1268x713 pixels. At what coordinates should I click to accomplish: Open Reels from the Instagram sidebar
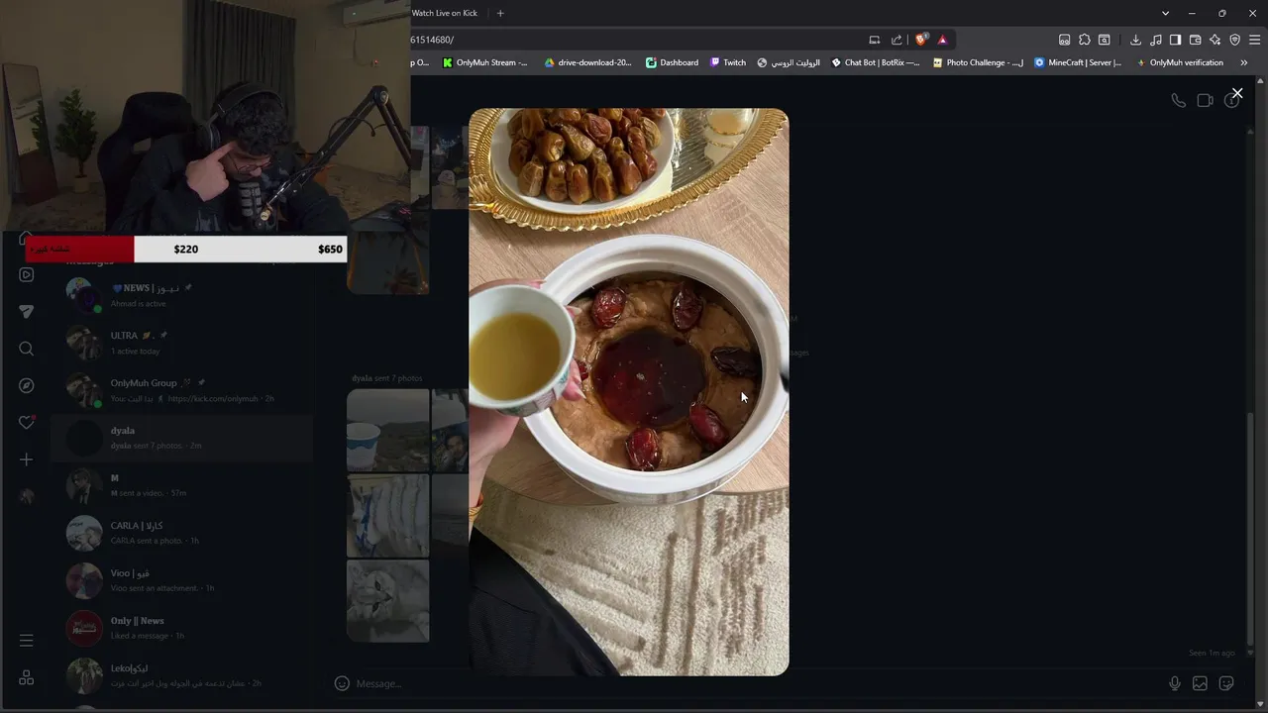tap(27, 274)
